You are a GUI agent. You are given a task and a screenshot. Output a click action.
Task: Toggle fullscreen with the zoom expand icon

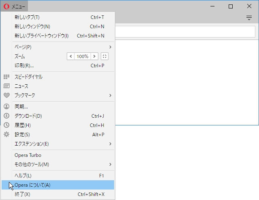104,56
